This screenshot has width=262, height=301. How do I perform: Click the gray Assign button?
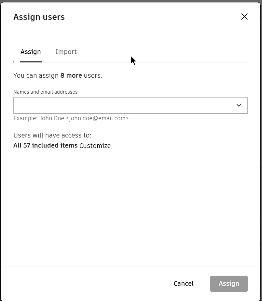[229, 284]
